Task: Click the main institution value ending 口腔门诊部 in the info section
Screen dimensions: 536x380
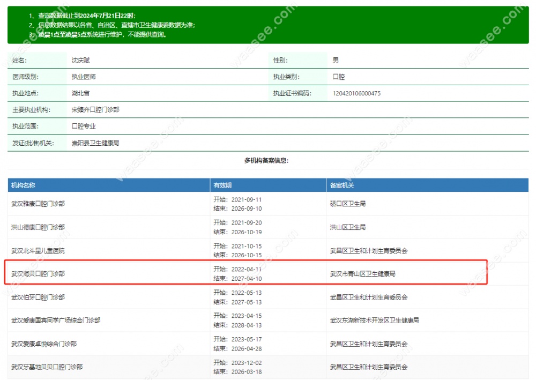Action: pyautogui.click(x=95, y=110)
